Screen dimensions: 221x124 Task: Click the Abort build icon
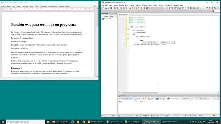pos(147,8)
